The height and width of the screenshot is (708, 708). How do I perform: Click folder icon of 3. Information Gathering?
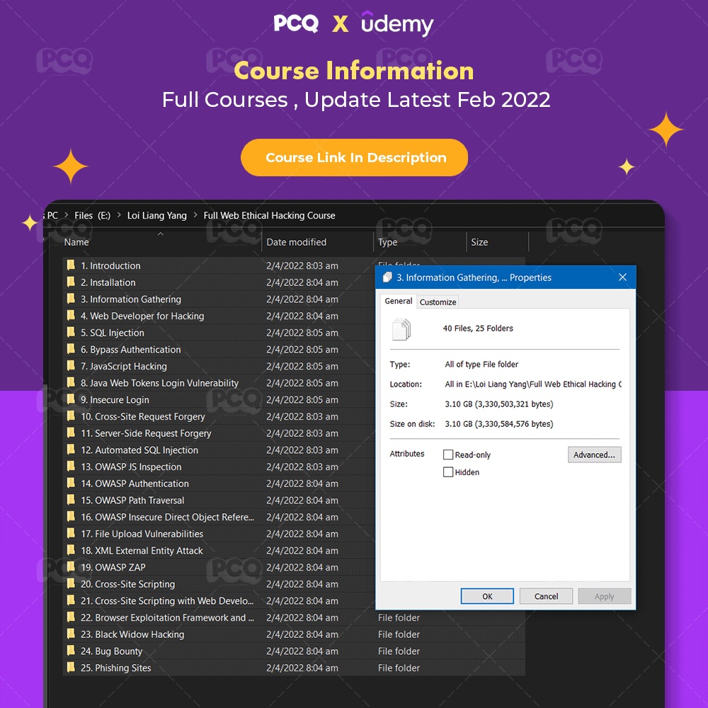click(71, 299)
